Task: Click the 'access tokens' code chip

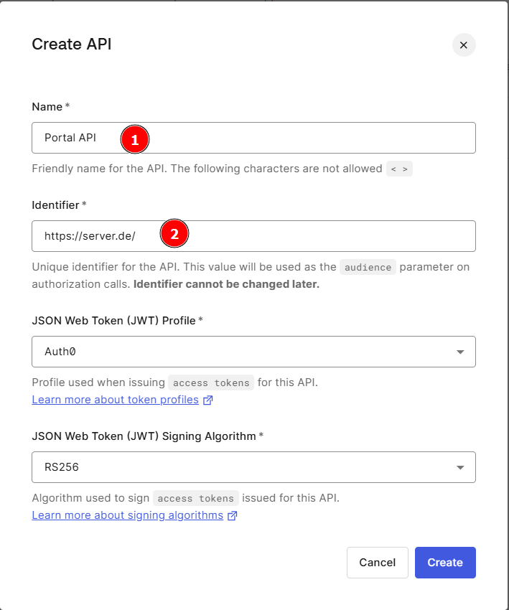Action: coord(211,383)
